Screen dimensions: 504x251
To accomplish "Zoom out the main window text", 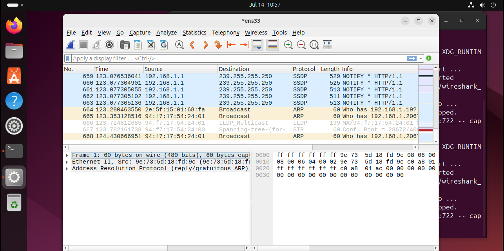I will (301, 45).
